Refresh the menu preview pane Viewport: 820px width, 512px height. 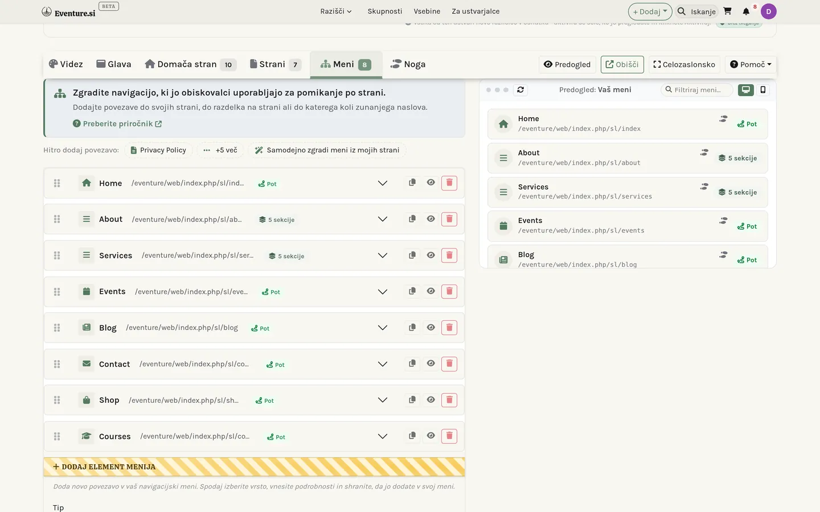pos(520,90)
